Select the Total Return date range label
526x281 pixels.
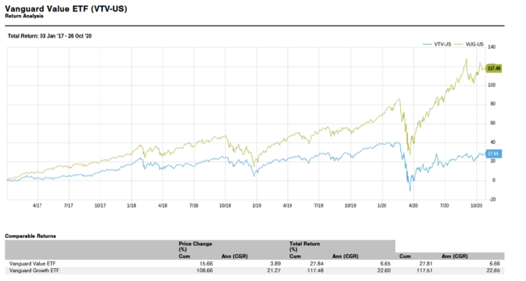click(50, 36)
